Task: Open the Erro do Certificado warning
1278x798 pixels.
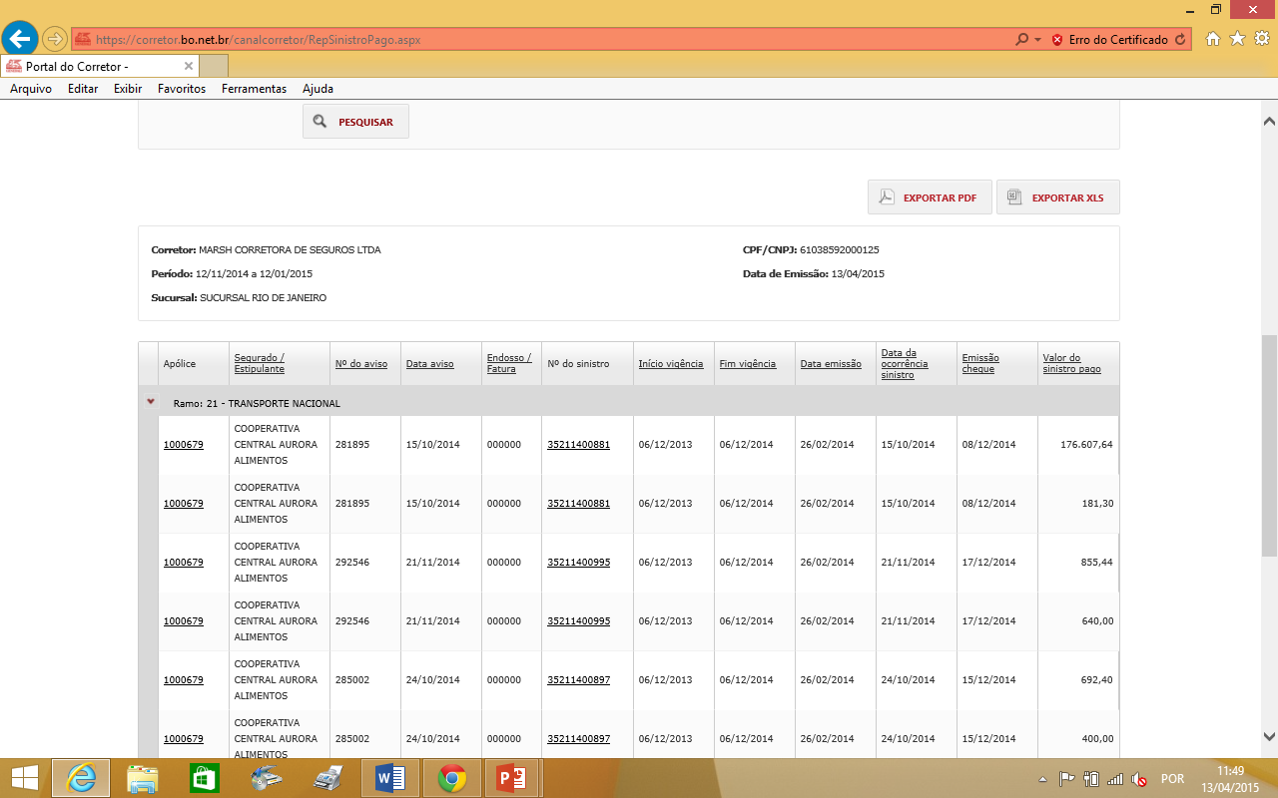Action: pos(1109,40)
